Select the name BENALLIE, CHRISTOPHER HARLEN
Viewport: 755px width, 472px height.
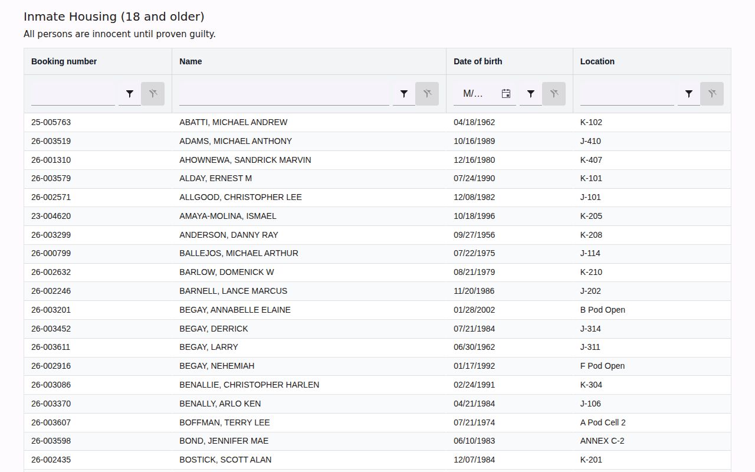(x=250, y=385)
